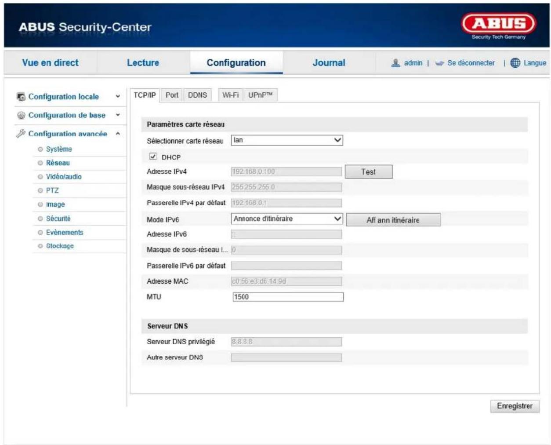The image size is (551, 445).
Task: Click the Autre serveur DNS field
Action: (x=286, y=357)
